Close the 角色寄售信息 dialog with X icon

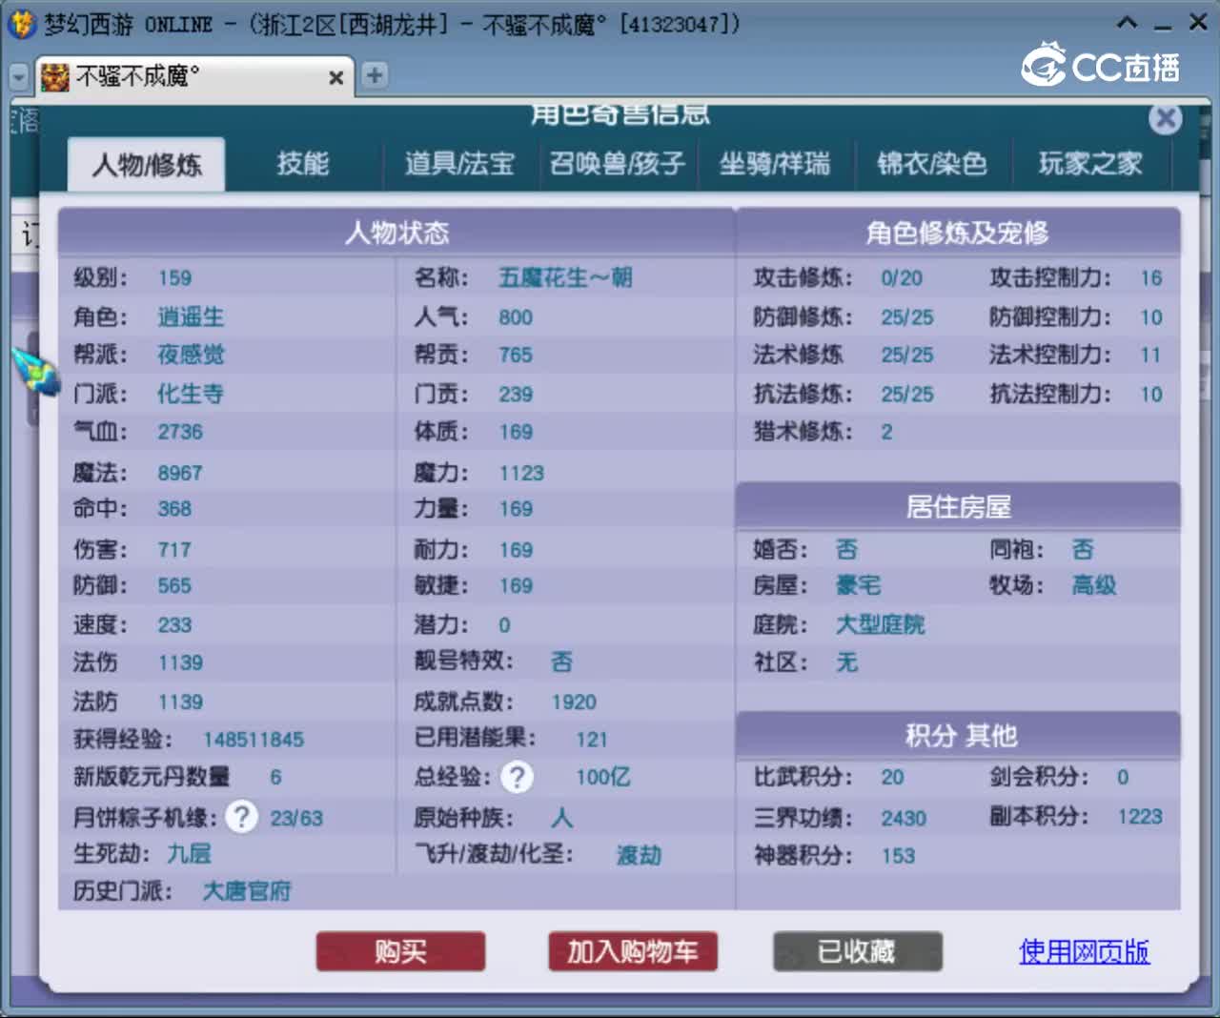1165,119
